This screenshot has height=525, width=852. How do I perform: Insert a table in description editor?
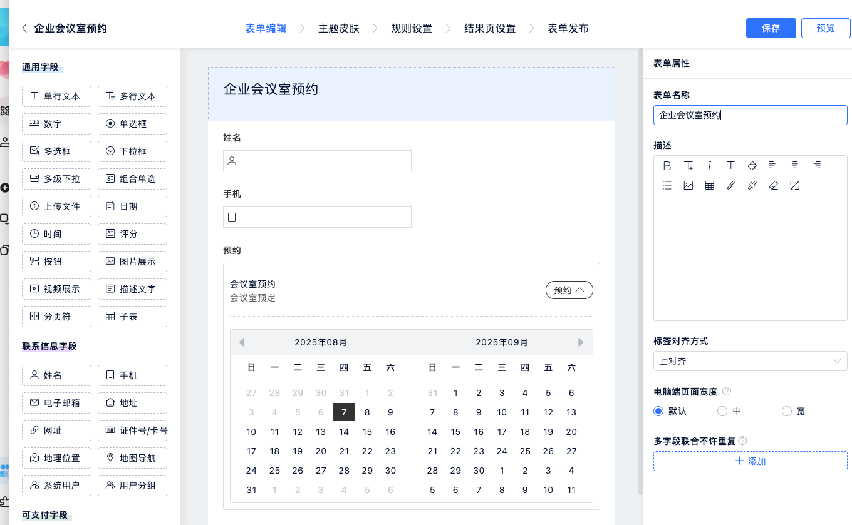coord(710,185)
